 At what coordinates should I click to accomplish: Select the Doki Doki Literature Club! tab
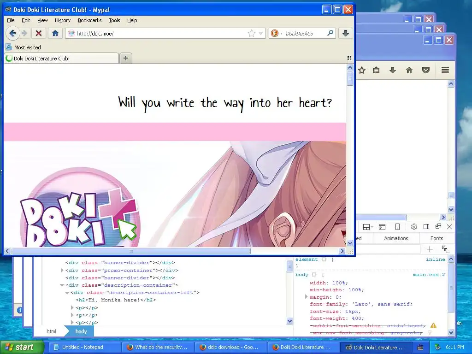pyautogui.click(x=61, y=58)
